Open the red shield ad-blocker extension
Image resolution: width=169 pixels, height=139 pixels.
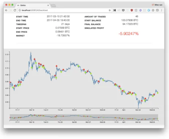point(132,10)
